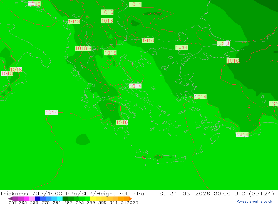Click the 'Thickness 700/1000 hPa/SLP/Height 700 hPa' title
Image resolution: width=278 pixels, height=204 pixels.
point(72,194)
